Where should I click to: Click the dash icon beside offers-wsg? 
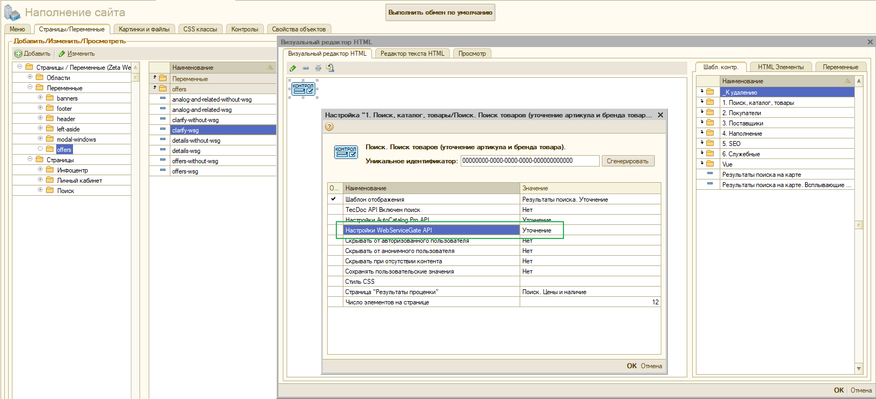click(x=162, y=171)
